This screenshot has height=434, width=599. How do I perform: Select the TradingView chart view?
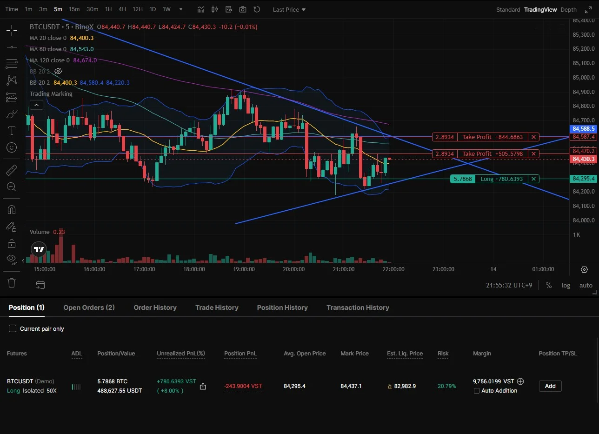540,9
